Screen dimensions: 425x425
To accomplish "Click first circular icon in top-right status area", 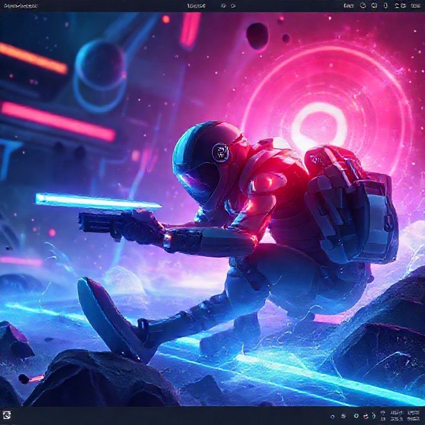I will tap(363, 6).
